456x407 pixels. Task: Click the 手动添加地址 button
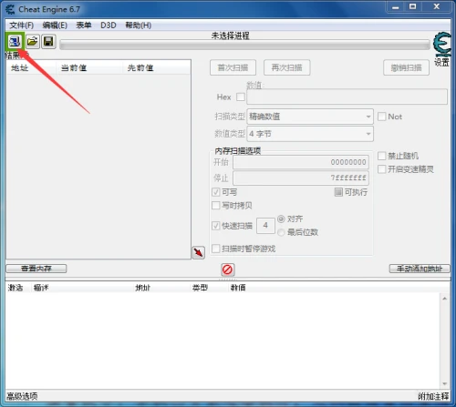tap(420, 269)
